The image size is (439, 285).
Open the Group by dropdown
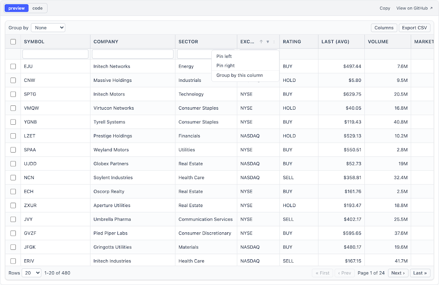[x=48, y=28]
